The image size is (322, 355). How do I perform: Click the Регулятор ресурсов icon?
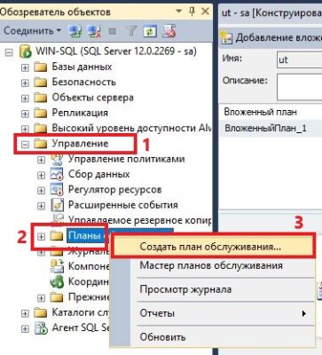57,190
